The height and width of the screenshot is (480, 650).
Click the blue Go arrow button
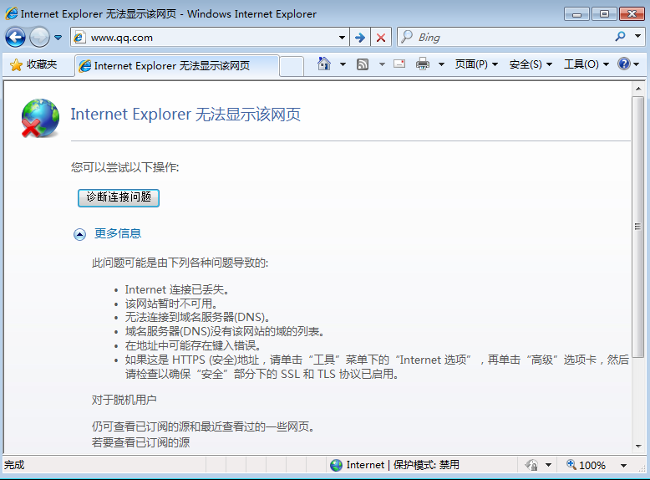360,38
